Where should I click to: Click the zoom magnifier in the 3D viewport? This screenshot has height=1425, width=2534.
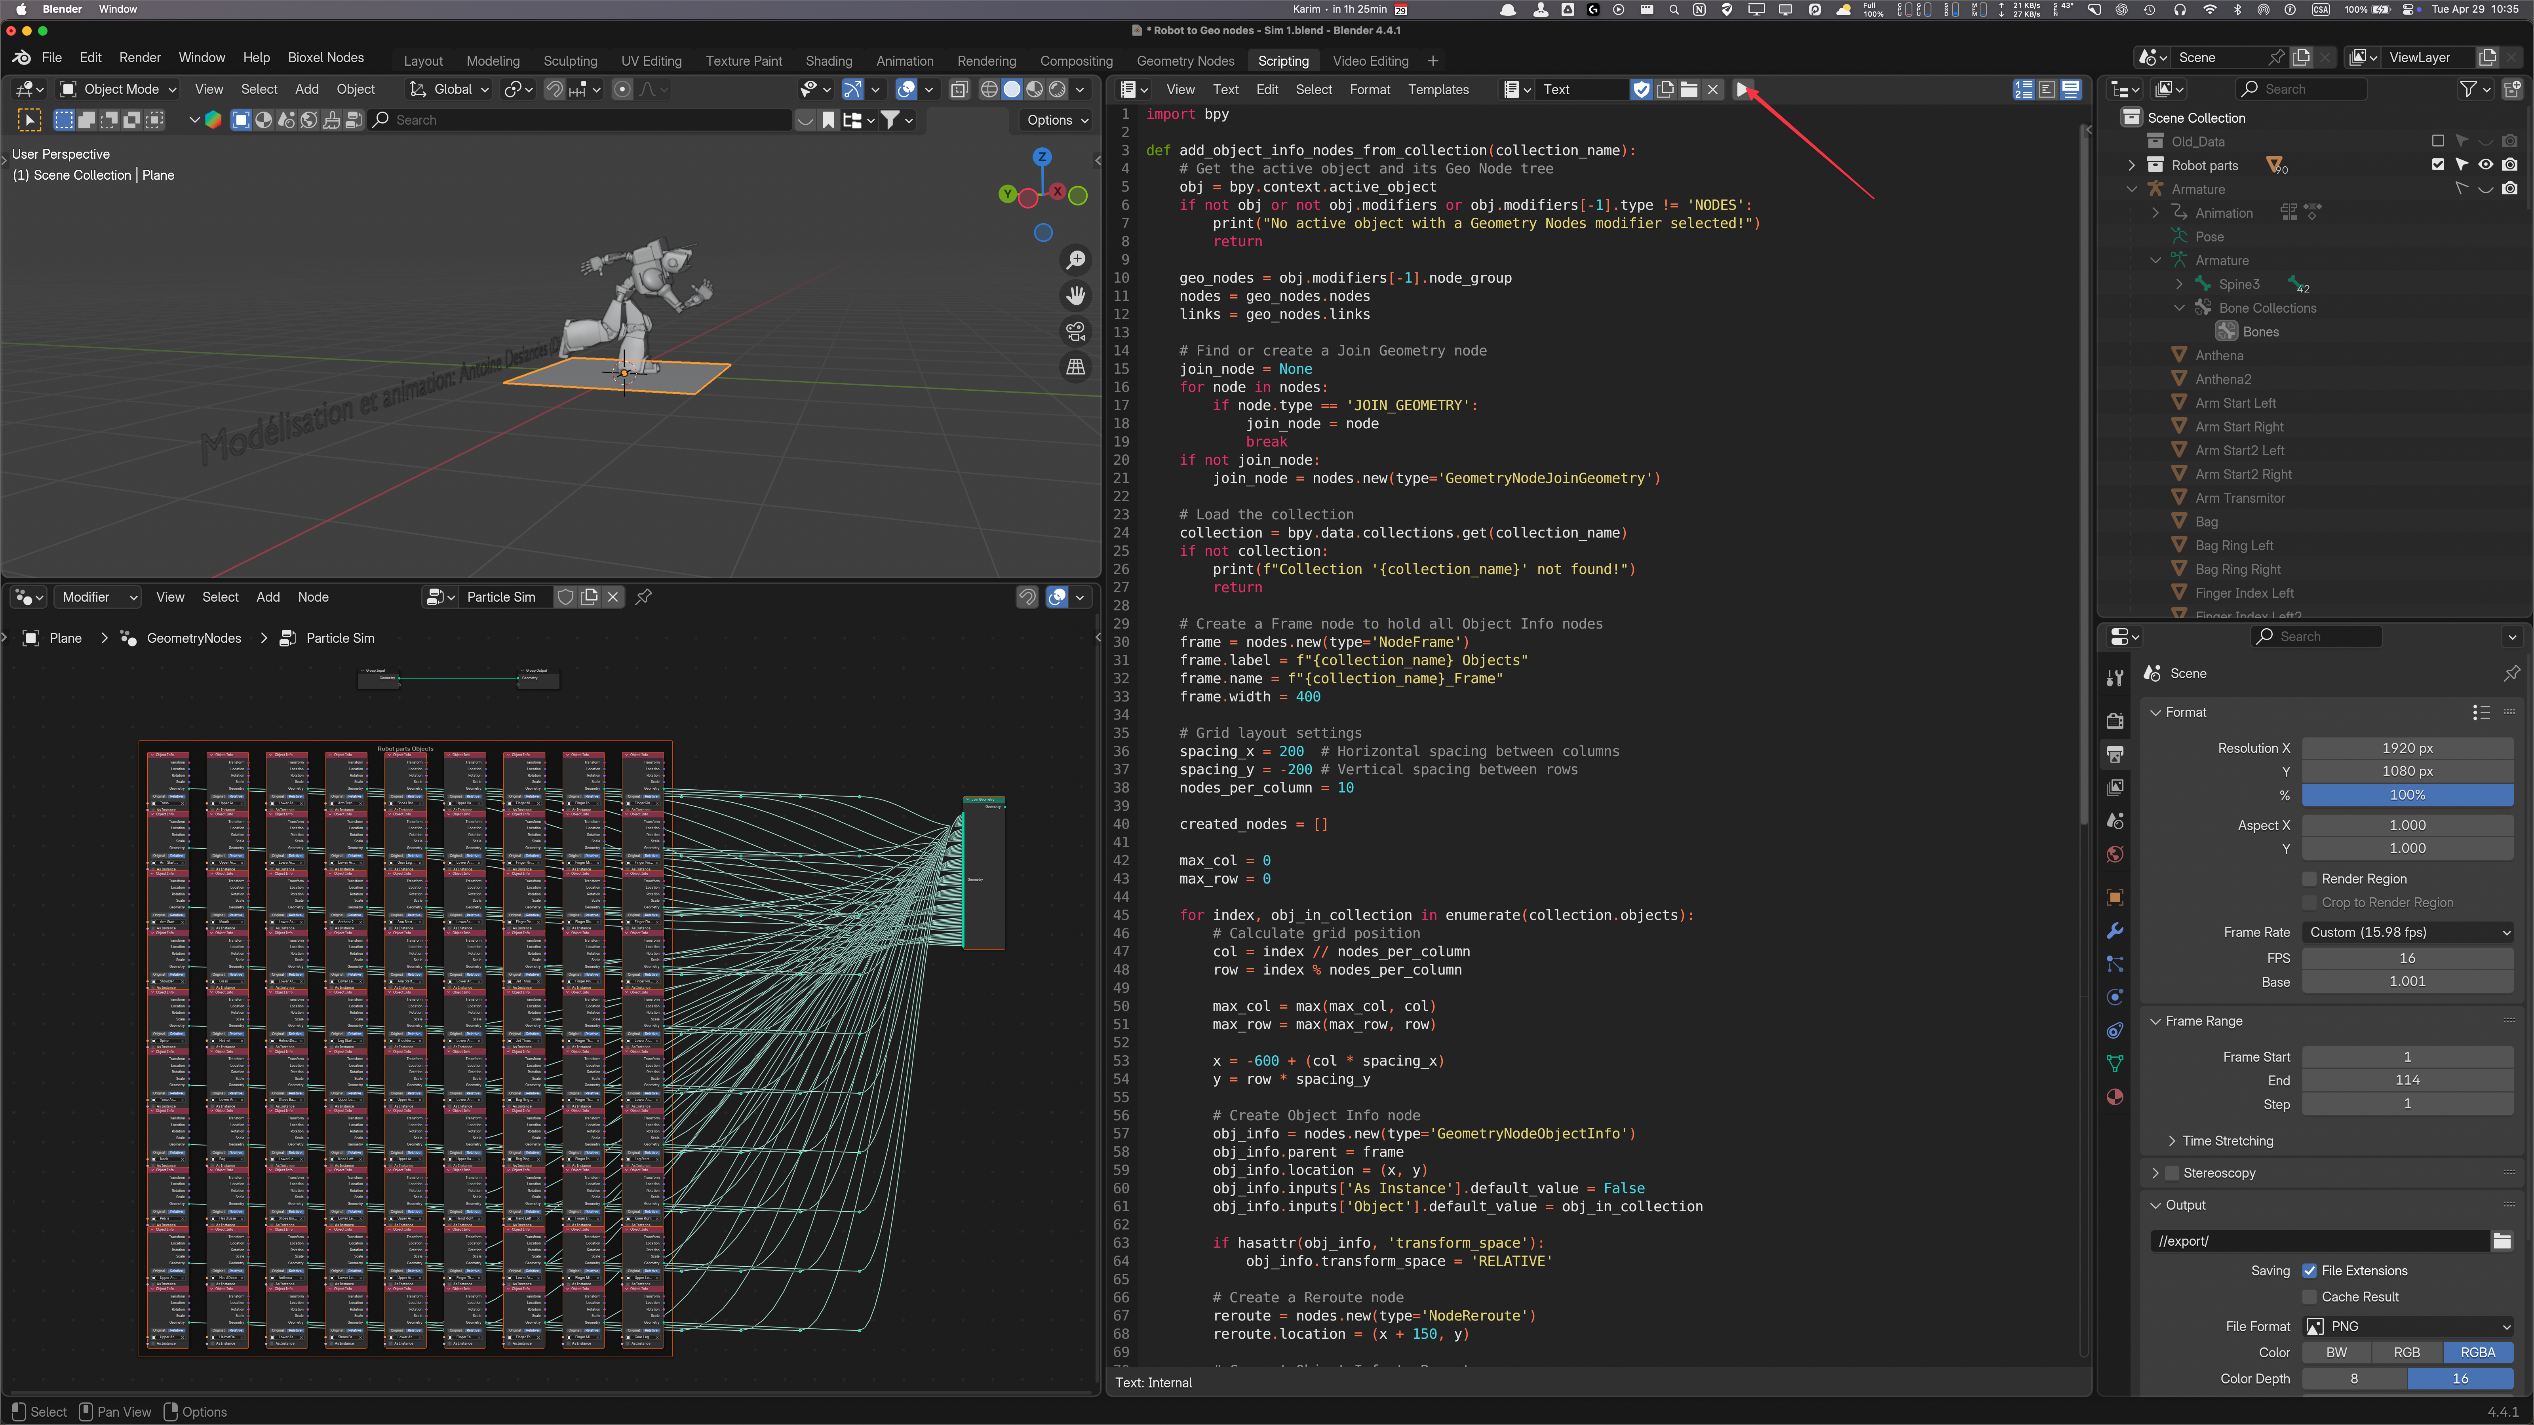click(1076, 260)
